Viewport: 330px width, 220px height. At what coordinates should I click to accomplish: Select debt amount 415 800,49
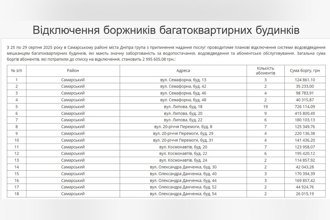pyautogui.click(x=305, y=113)
